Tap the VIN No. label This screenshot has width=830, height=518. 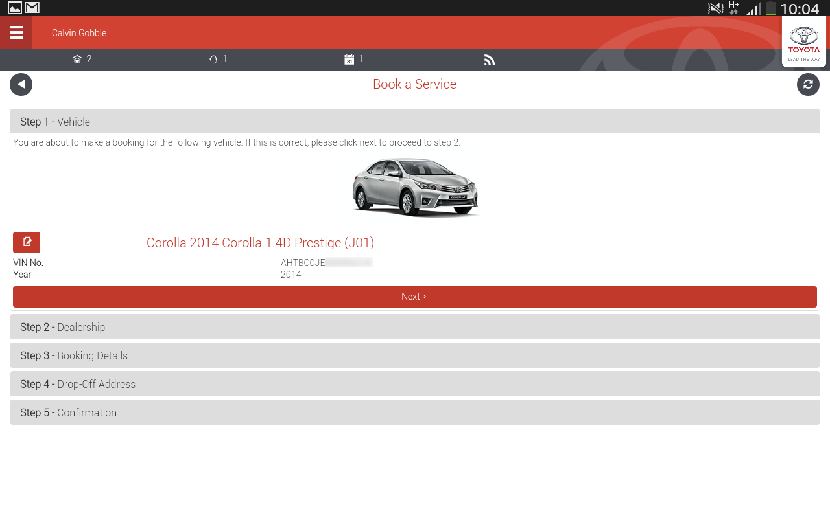tap(28, 263)
